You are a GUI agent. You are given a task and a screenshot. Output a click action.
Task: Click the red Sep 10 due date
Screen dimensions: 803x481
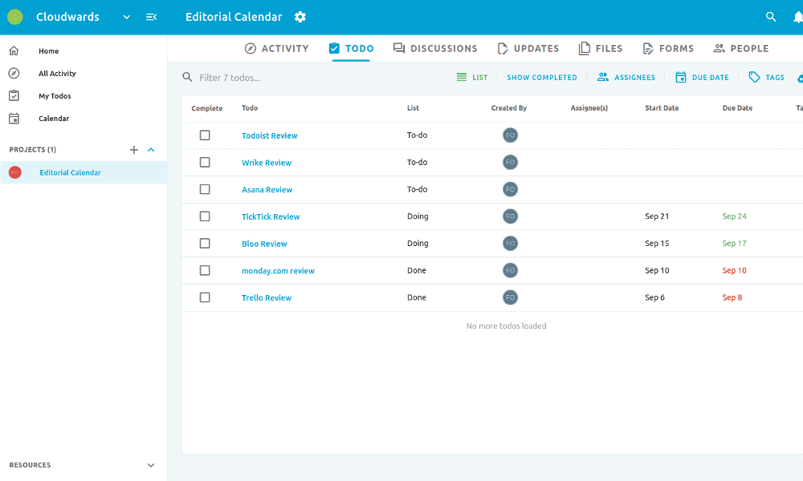coord(735,270)
